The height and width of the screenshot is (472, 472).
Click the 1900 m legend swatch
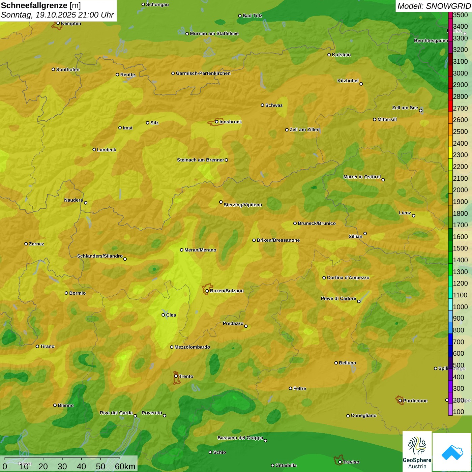tap(450, 199)
